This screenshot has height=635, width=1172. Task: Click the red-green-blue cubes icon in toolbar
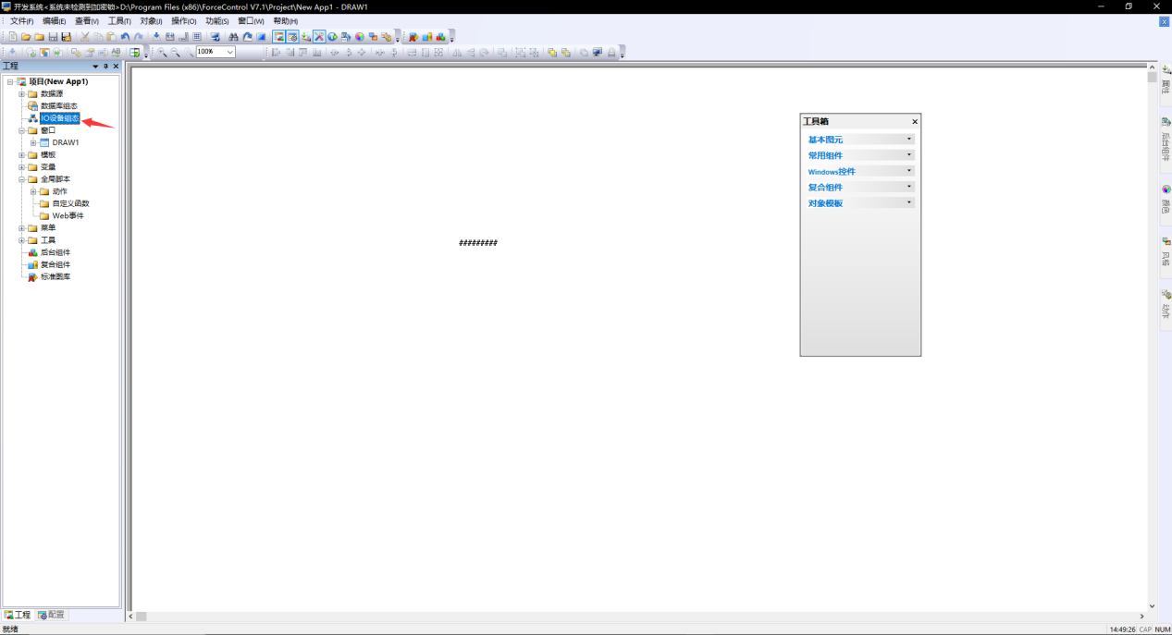pos(440,37)
